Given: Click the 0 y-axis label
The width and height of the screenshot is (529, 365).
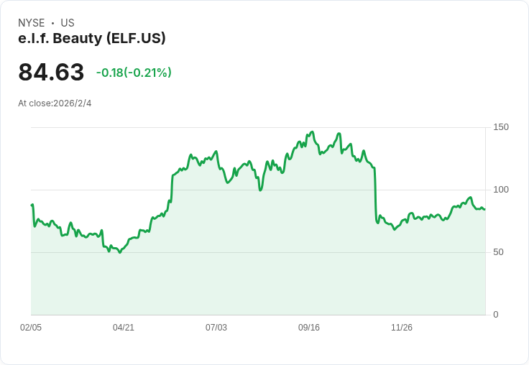Looking at the screenshot, I should pyautogui.click(x=496, y=315).
